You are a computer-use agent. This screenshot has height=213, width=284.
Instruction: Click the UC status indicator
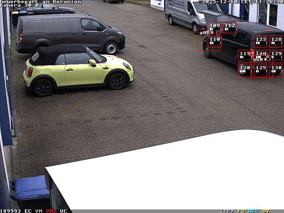pos(63,211)
